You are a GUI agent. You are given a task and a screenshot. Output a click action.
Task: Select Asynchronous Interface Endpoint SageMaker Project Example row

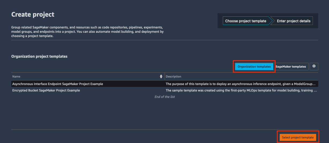click(165, 84)
